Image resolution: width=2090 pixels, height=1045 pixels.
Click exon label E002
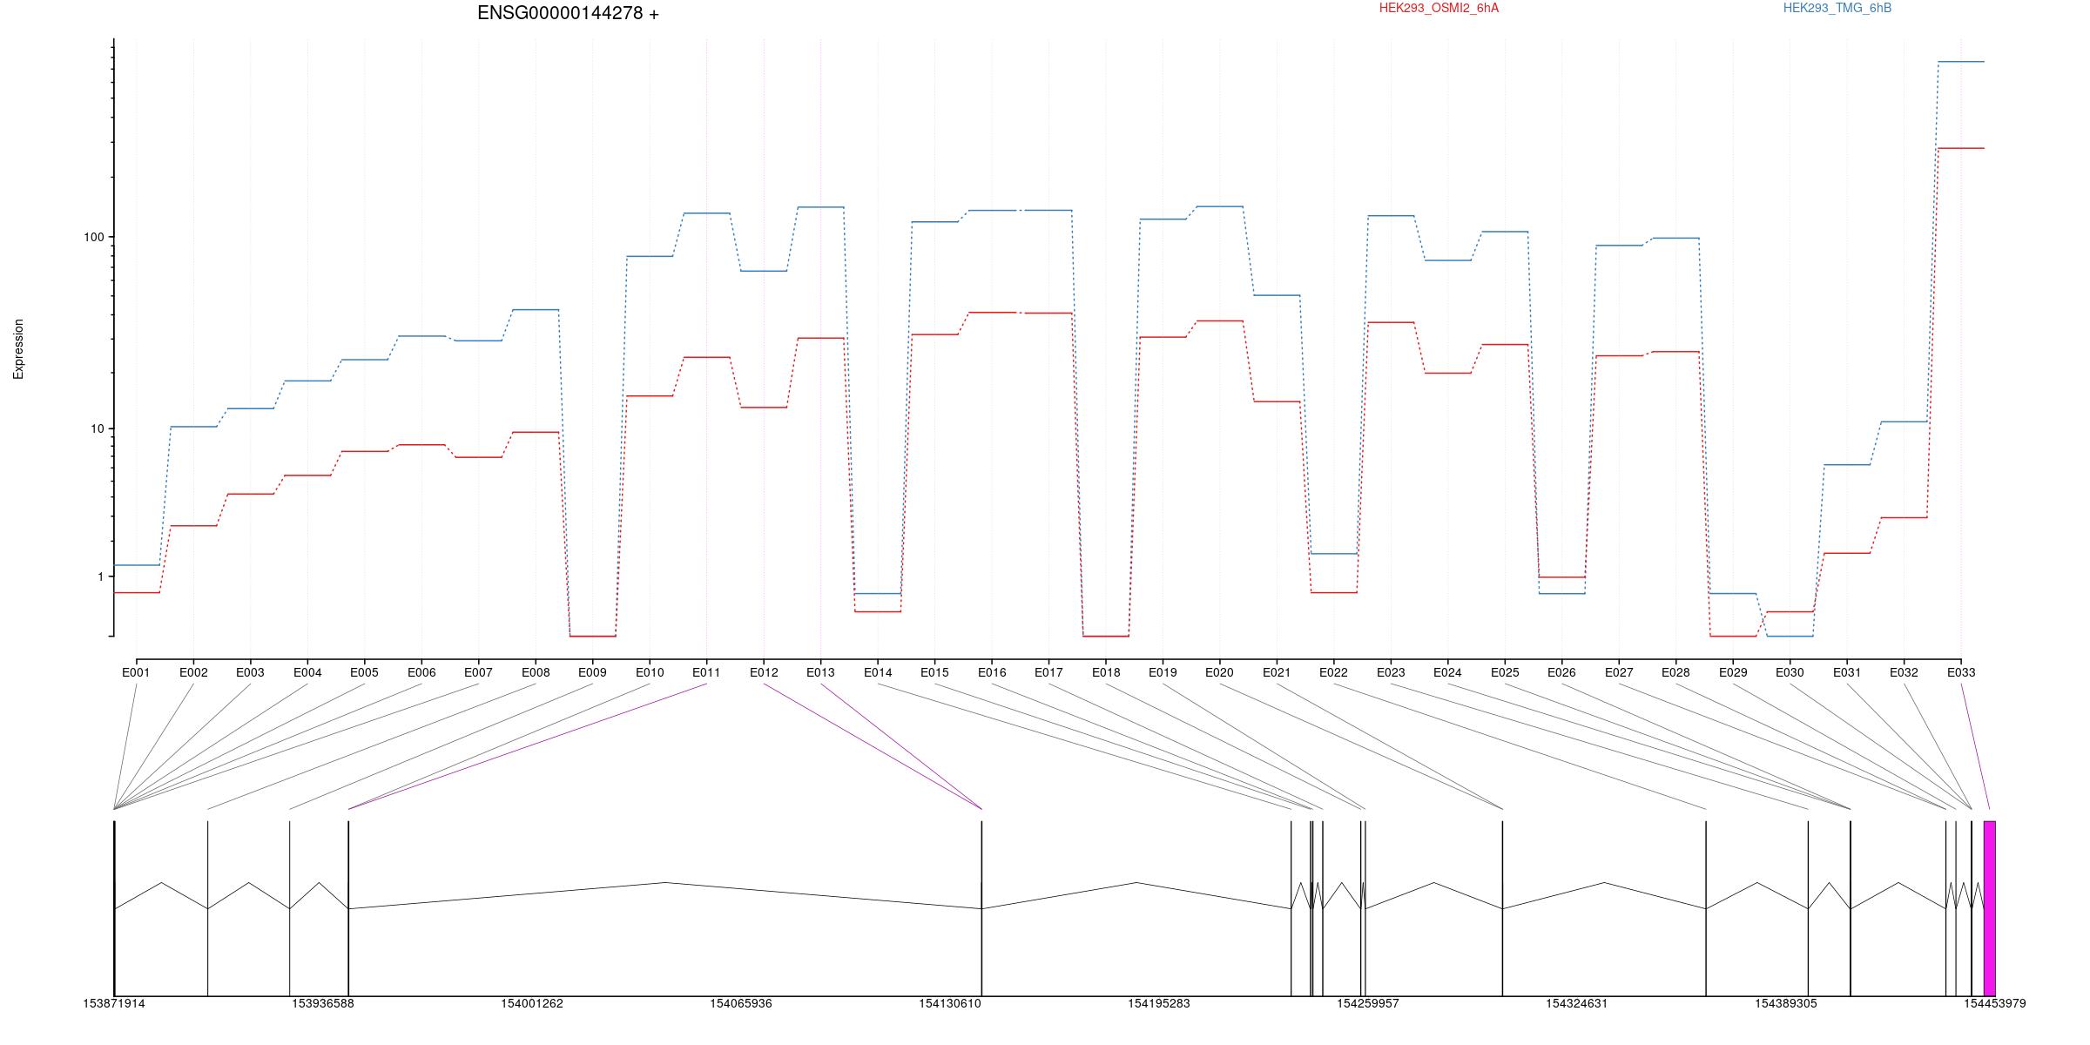(x=193, y=672)
